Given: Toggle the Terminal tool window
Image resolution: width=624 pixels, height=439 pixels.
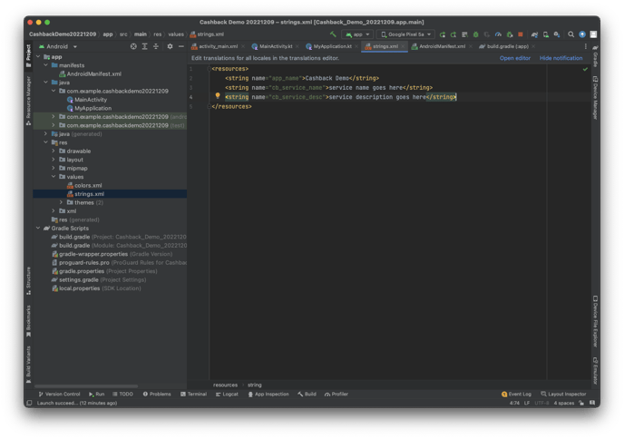Looking at the screenshot, I should click(193, 394).
